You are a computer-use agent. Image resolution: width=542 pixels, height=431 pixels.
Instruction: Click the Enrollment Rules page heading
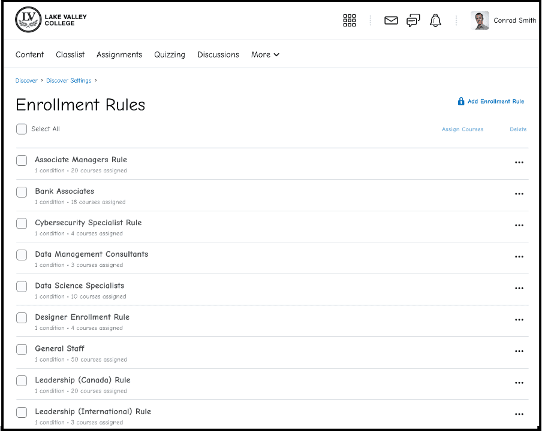click(80, 105)
